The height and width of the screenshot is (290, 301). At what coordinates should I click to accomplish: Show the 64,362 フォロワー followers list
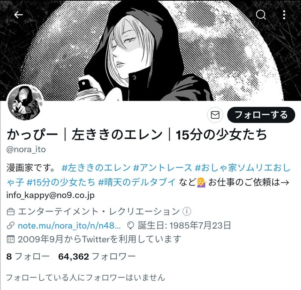[97, 256]
